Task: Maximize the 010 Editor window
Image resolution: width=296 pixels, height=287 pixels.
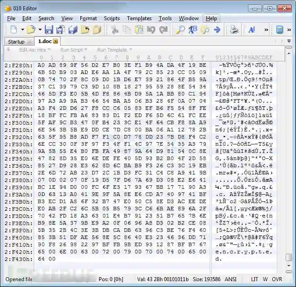Action: pyautogui.click(x=270, y=9)
